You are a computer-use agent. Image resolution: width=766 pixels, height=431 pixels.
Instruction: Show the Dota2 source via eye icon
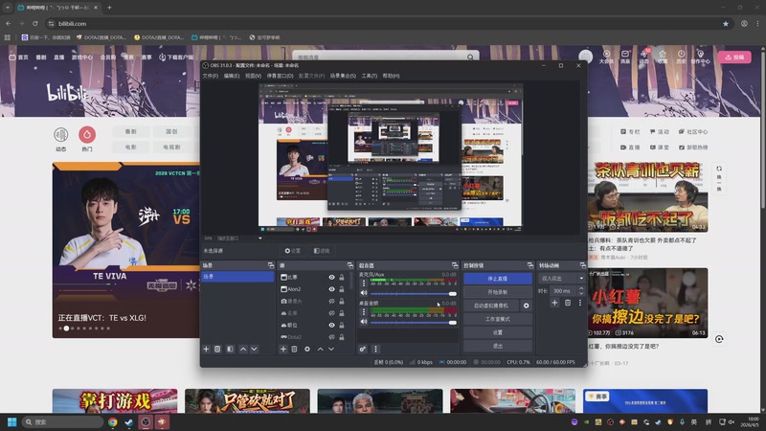click(331, 337)
